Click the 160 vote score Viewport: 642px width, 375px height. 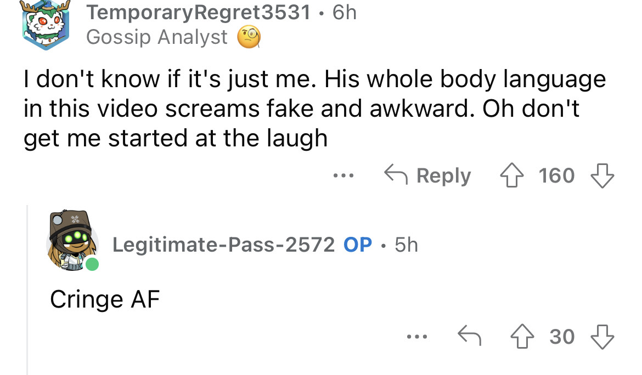[x=556, y=176]
